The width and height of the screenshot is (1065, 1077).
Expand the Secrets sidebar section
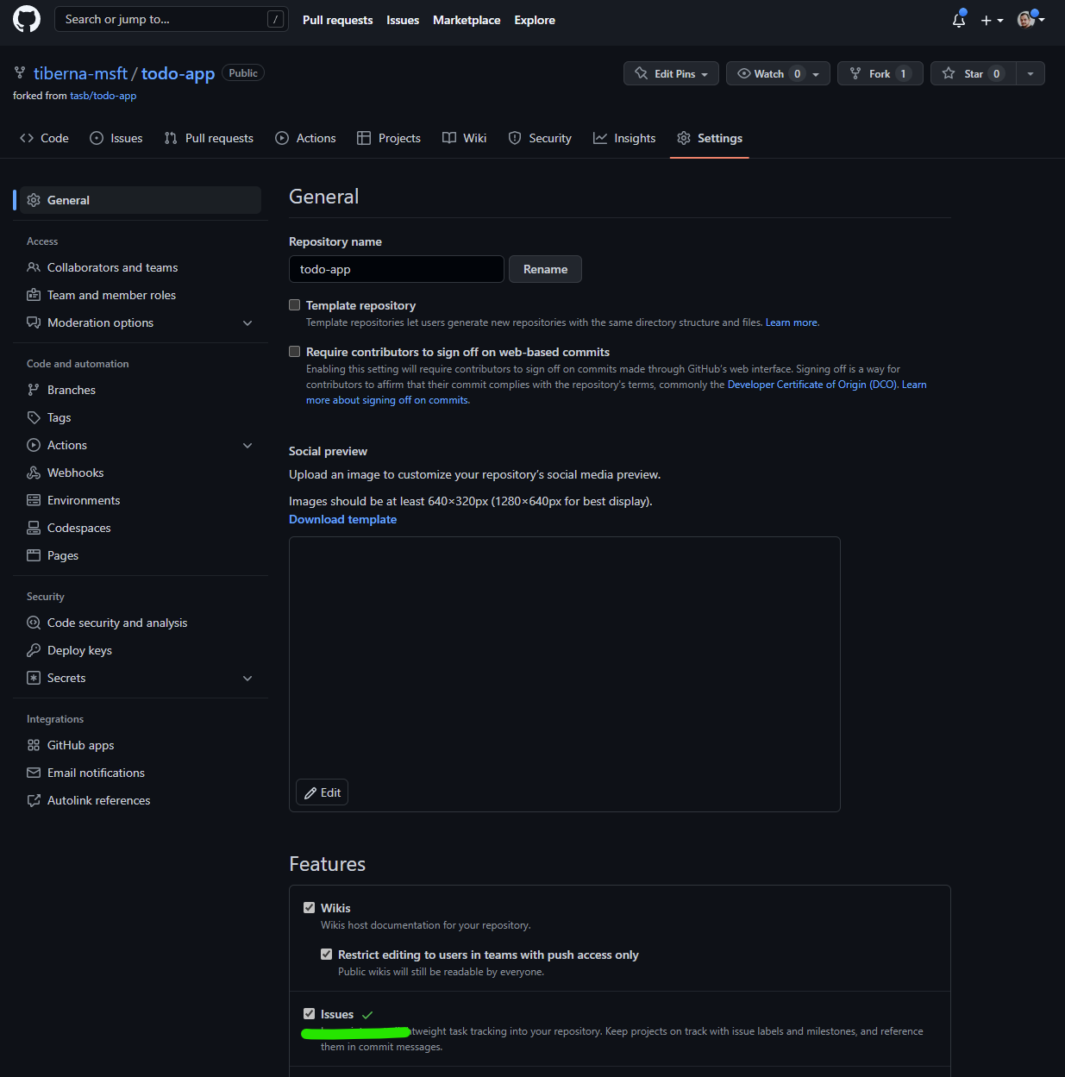point(247,678)
